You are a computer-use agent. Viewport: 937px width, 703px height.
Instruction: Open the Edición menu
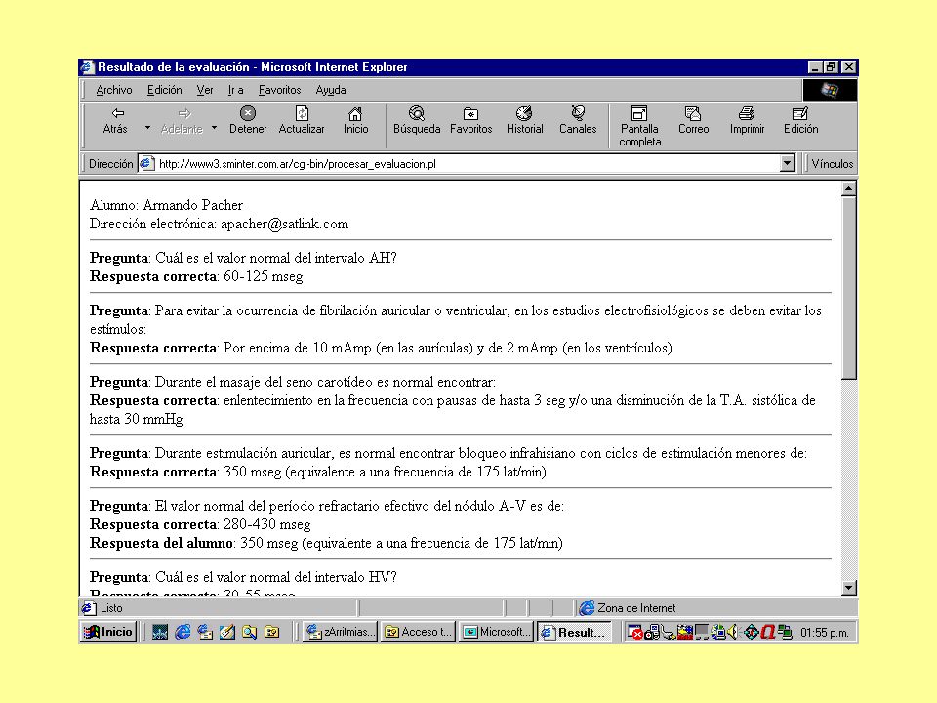click(x=164, y=90)
